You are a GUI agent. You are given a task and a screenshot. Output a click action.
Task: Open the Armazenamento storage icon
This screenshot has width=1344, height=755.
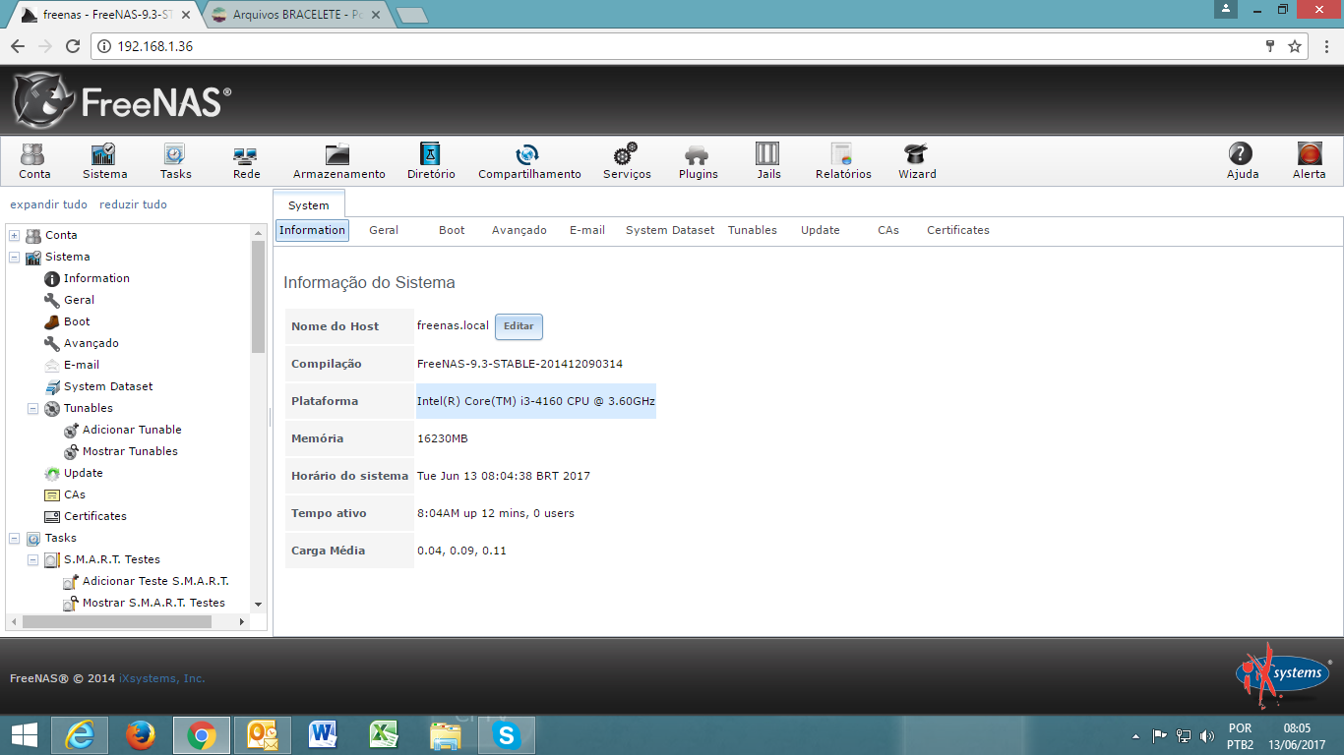338,161
